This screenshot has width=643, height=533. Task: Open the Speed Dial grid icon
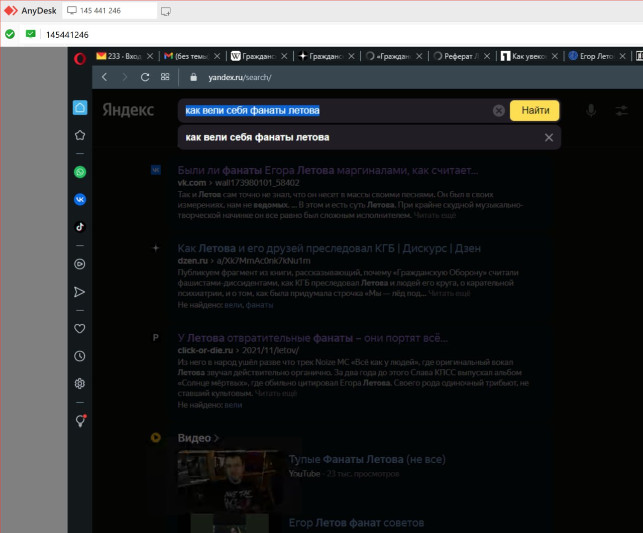click(165, 77)
